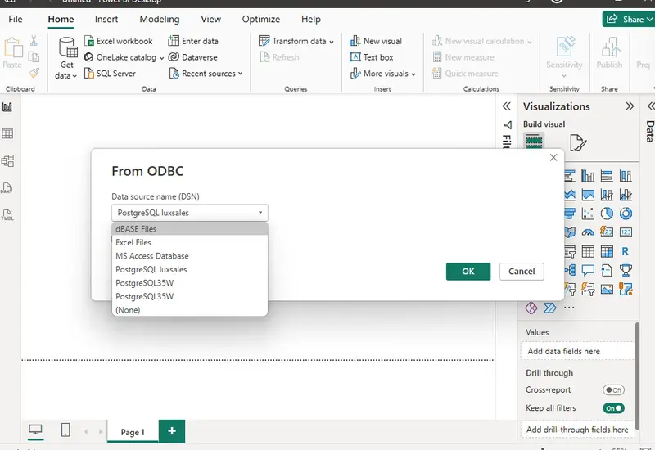Click Excel workbook in Data group
Viewport: 655px width, 450px height.
coord(119,41)
